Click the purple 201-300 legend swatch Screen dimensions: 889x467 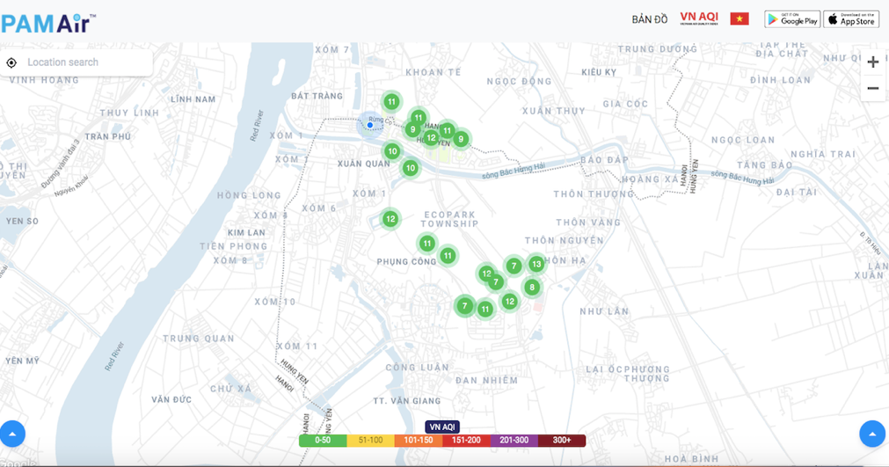[514, 441]
